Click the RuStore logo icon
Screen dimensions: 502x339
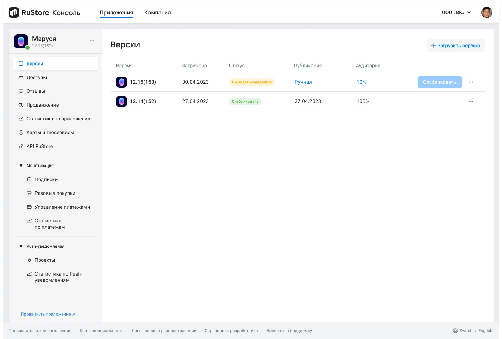click(14, 13)
